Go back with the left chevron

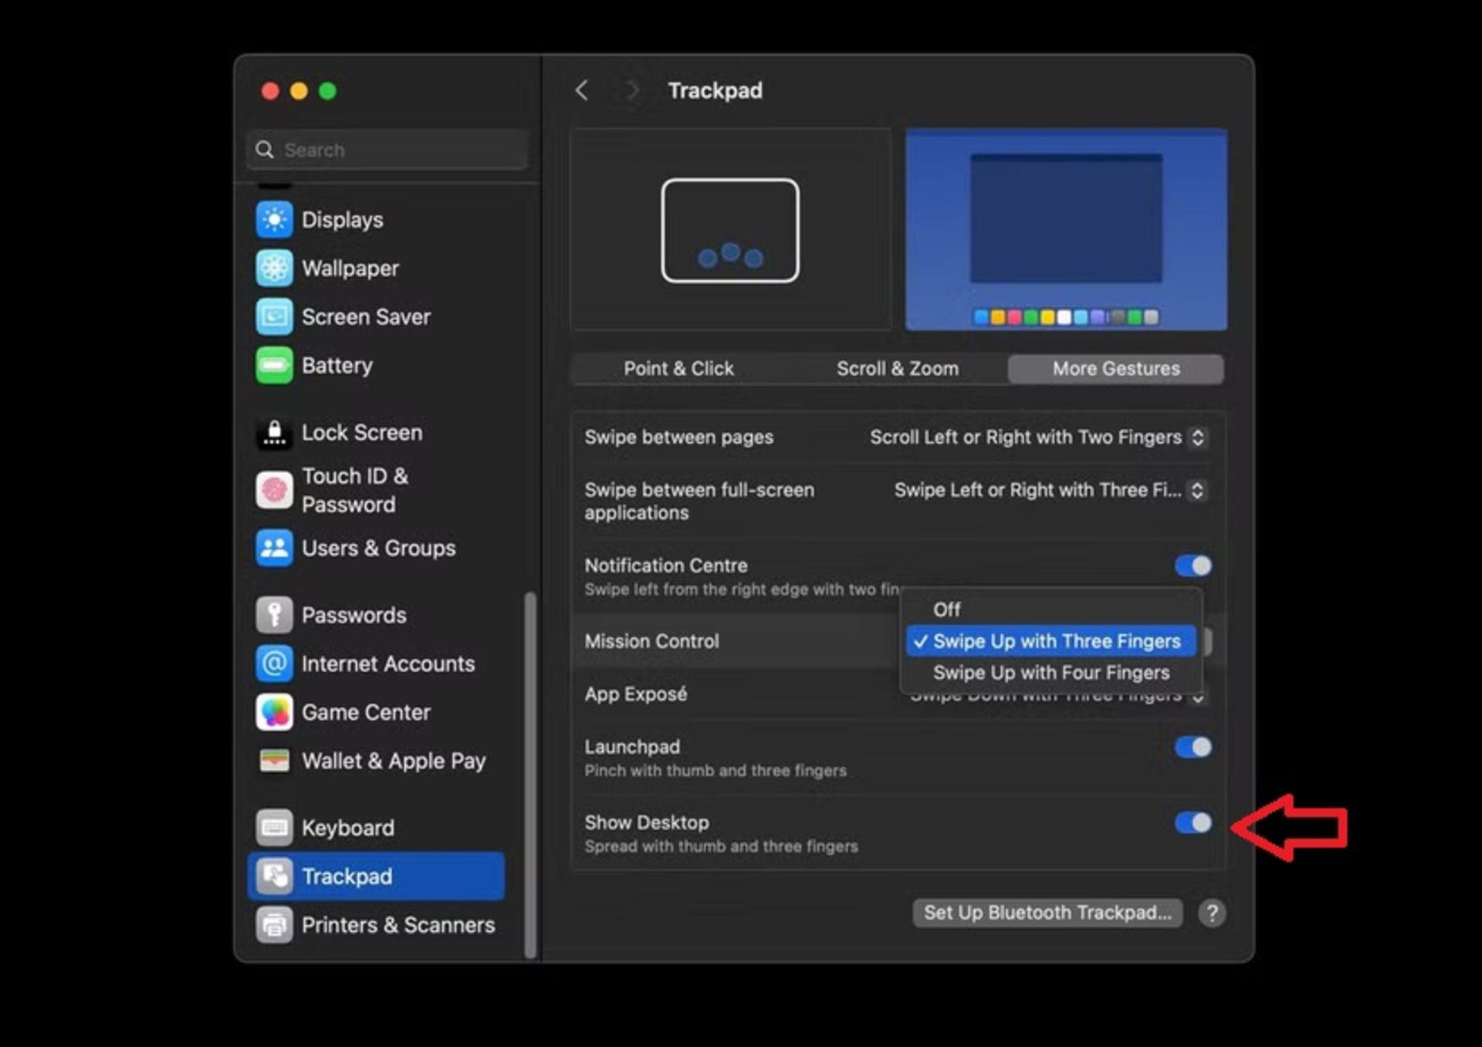(582, 91)
